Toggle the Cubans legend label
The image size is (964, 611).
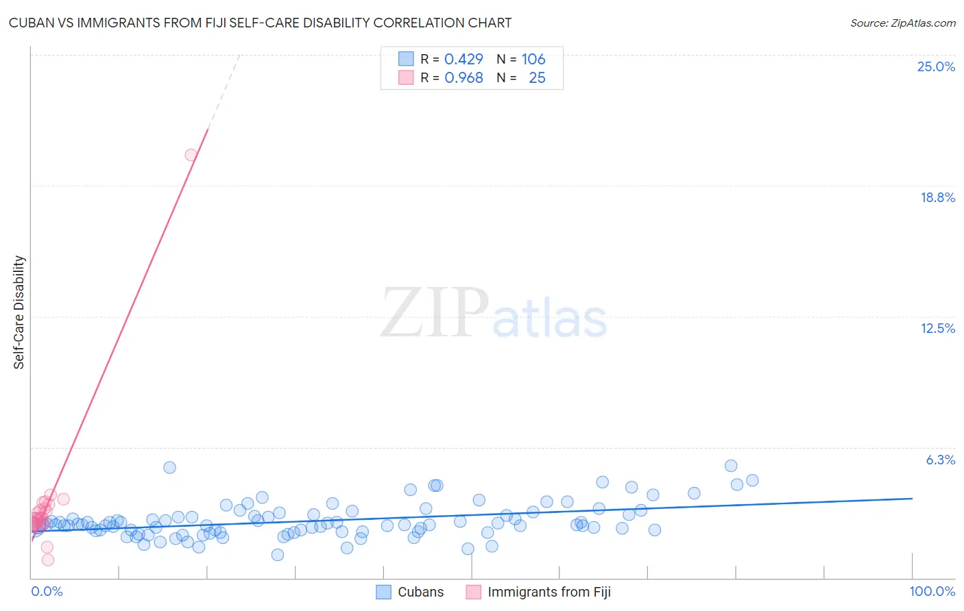(x=421, y=592)
